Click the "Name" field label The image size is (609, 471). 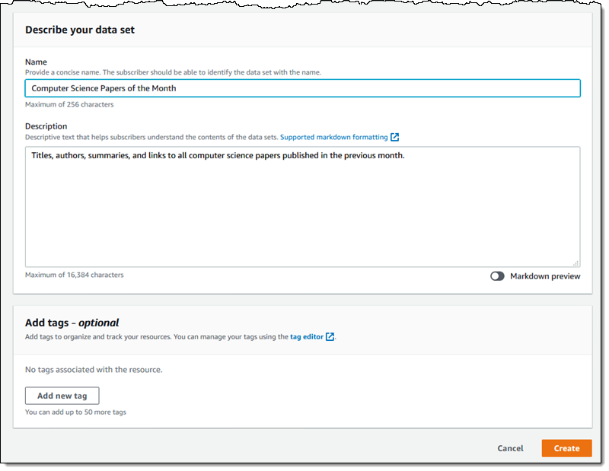pos(36,62)
